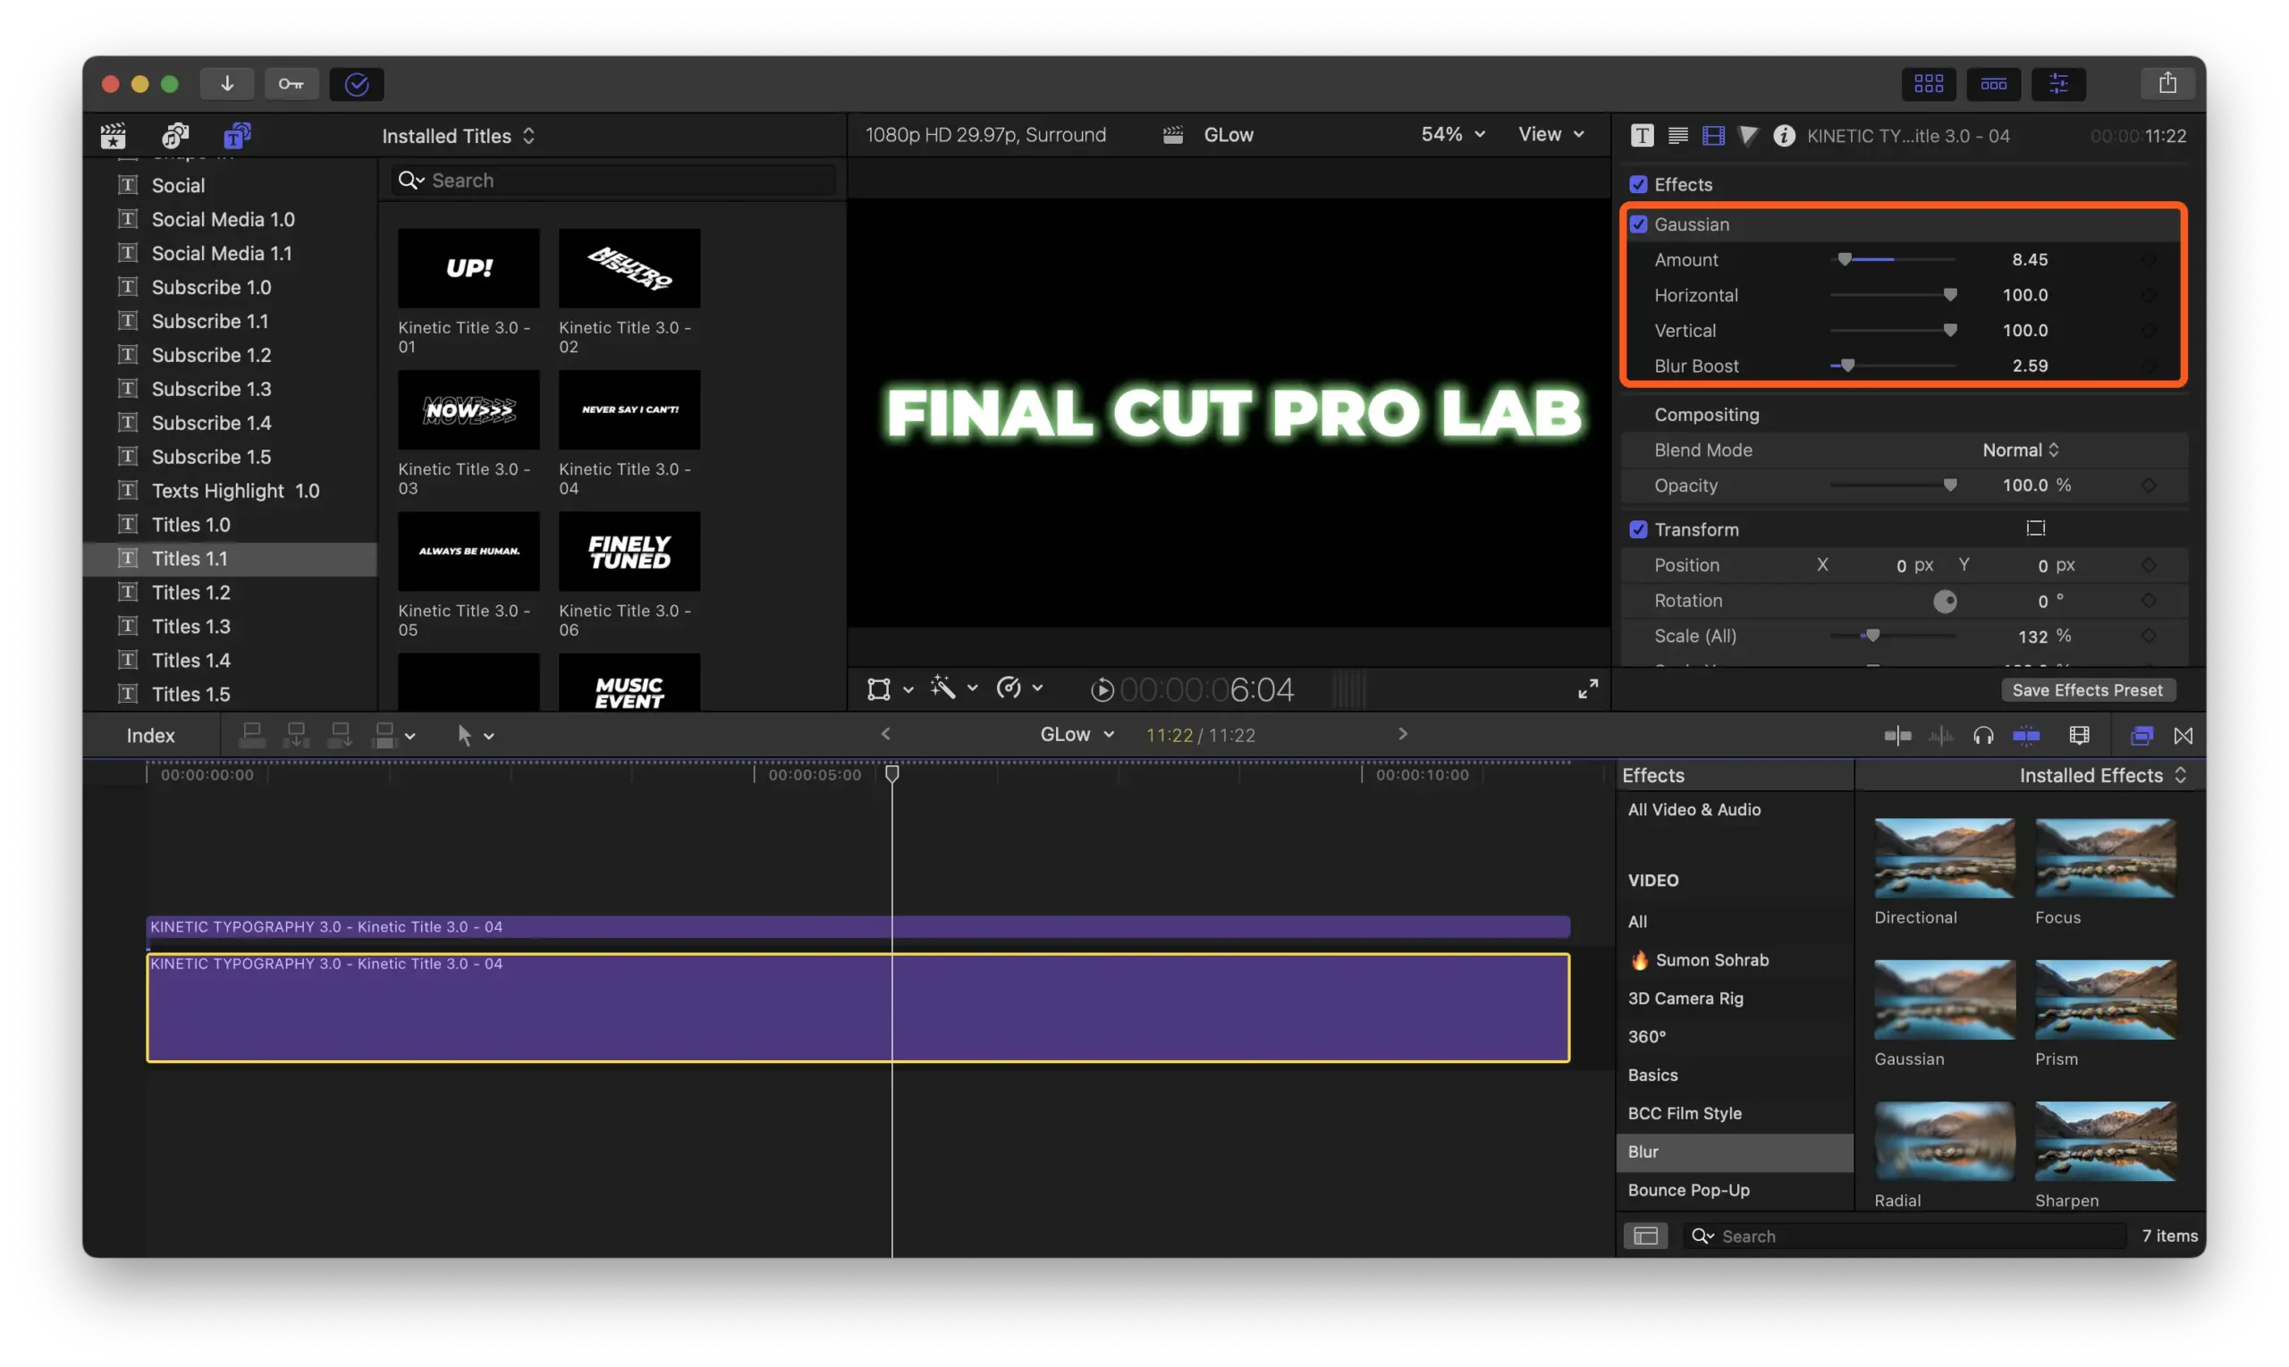
Task: Show Photos and Audio sidebar icon
Action: [175, 135]
